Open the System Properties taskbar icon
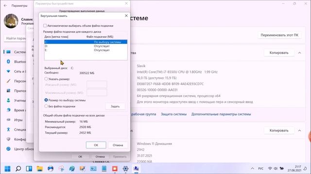The image size is (311, 174). click(136, 169)
